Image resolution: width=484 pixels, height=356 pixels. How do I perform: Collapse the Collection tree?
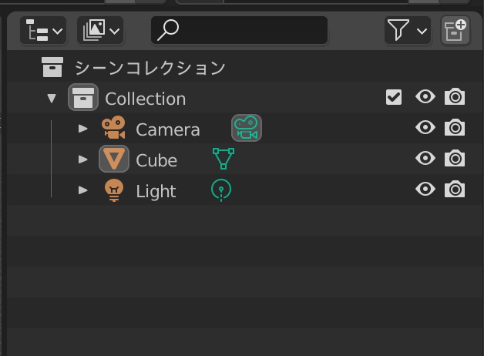click(52, 98)
